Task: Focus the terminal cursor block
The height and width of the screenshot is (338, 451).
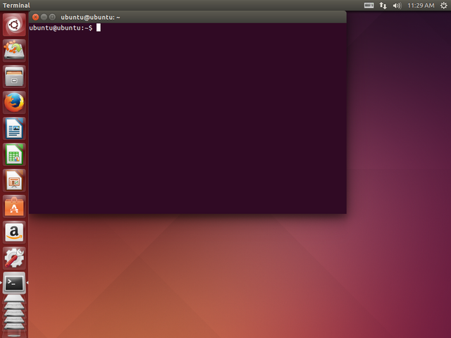Action: coord(99,27)
